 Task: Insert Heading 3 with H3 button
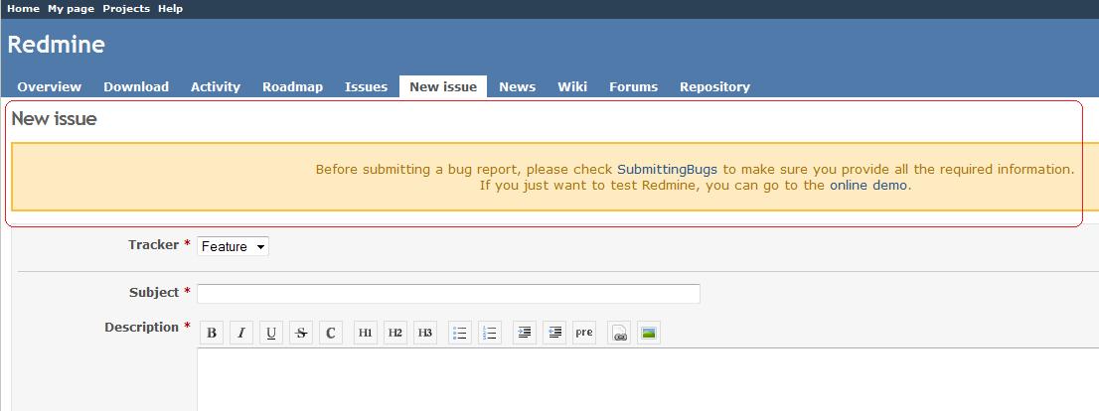(425, 333)
